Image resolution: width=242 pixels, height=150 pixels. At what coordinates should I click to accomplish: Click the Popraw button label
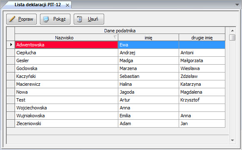tap(26, 19)
